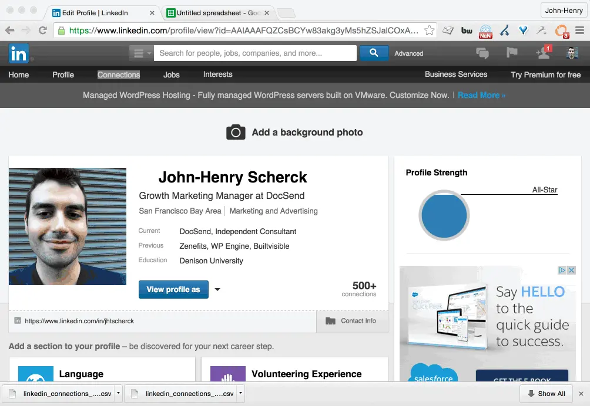
Task: Expand the View profile as dropdown arrow
Action: [x=217, y=290]
